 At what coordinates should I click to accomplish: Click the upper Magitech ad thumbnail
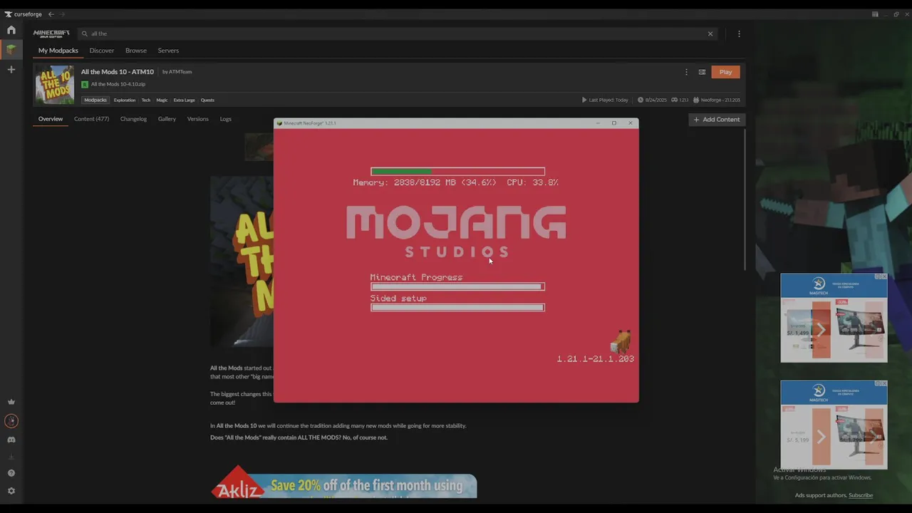834,318
